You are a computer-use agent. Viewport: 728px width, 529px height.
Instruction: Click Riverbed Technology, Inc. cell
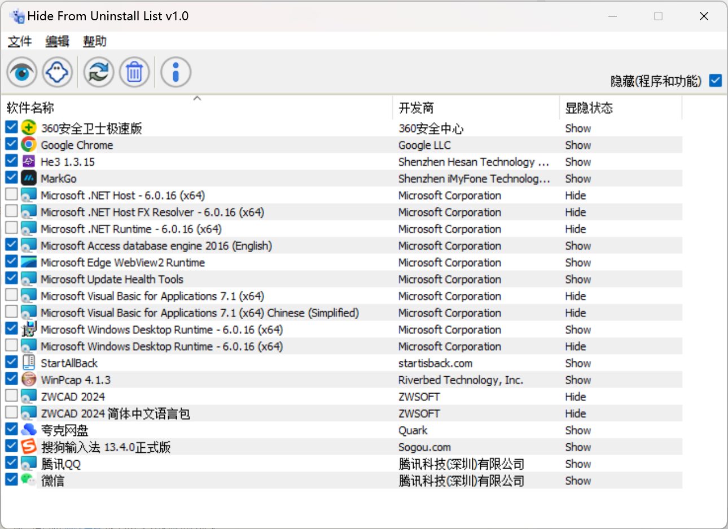(x=461, y=380)
